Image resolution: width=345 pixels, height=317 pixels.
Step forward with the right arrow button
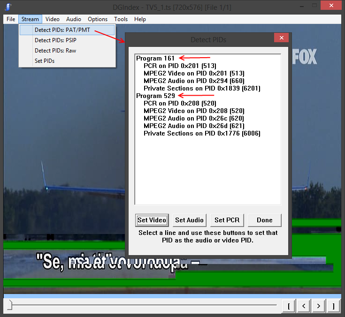coord(319,306)
